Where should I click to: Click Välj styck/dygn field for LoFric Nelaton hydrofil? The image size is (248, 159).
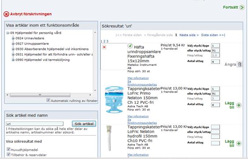coord(215,127)
